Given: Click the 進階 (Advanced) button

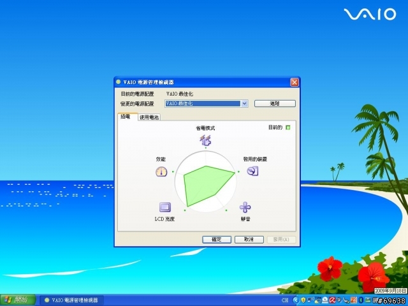Looking at the screenshot, I should (x=275, y=103).
